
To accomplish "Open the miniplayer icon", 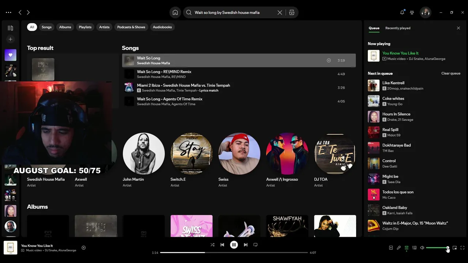I will click(x=454, y=248).
